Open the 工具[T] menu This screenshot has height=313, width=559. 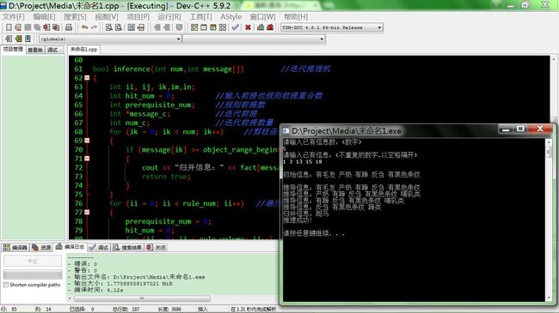tap(200, 16)
